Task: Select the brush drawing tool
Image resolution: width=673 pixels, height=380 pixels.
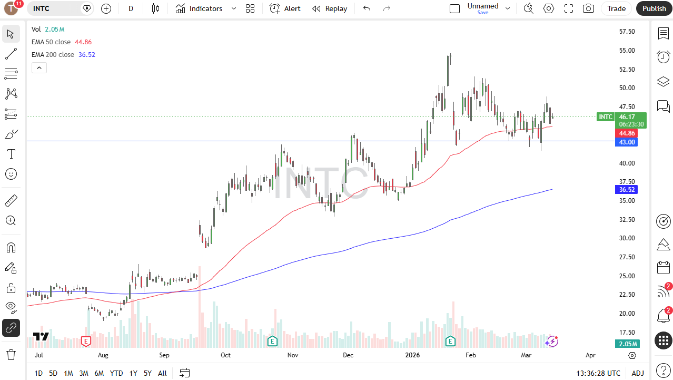Action: (x=11, y=134)
